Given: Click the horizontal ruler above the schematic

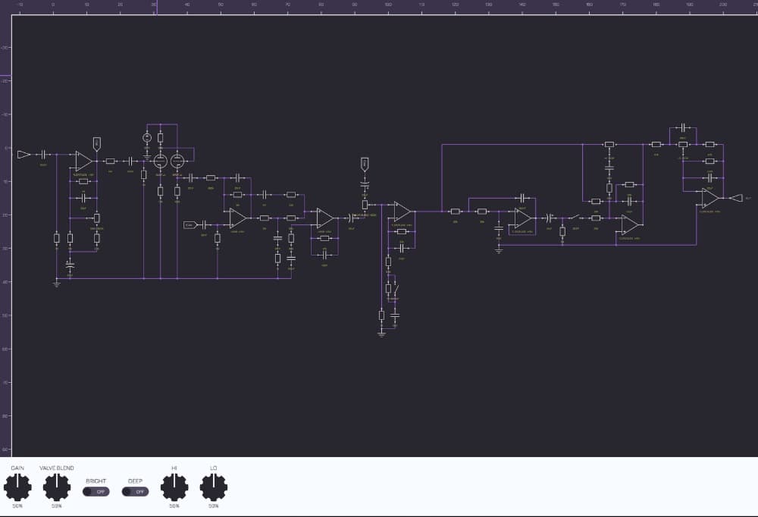Looking at the screenshot, I should [x=385, y=7].
